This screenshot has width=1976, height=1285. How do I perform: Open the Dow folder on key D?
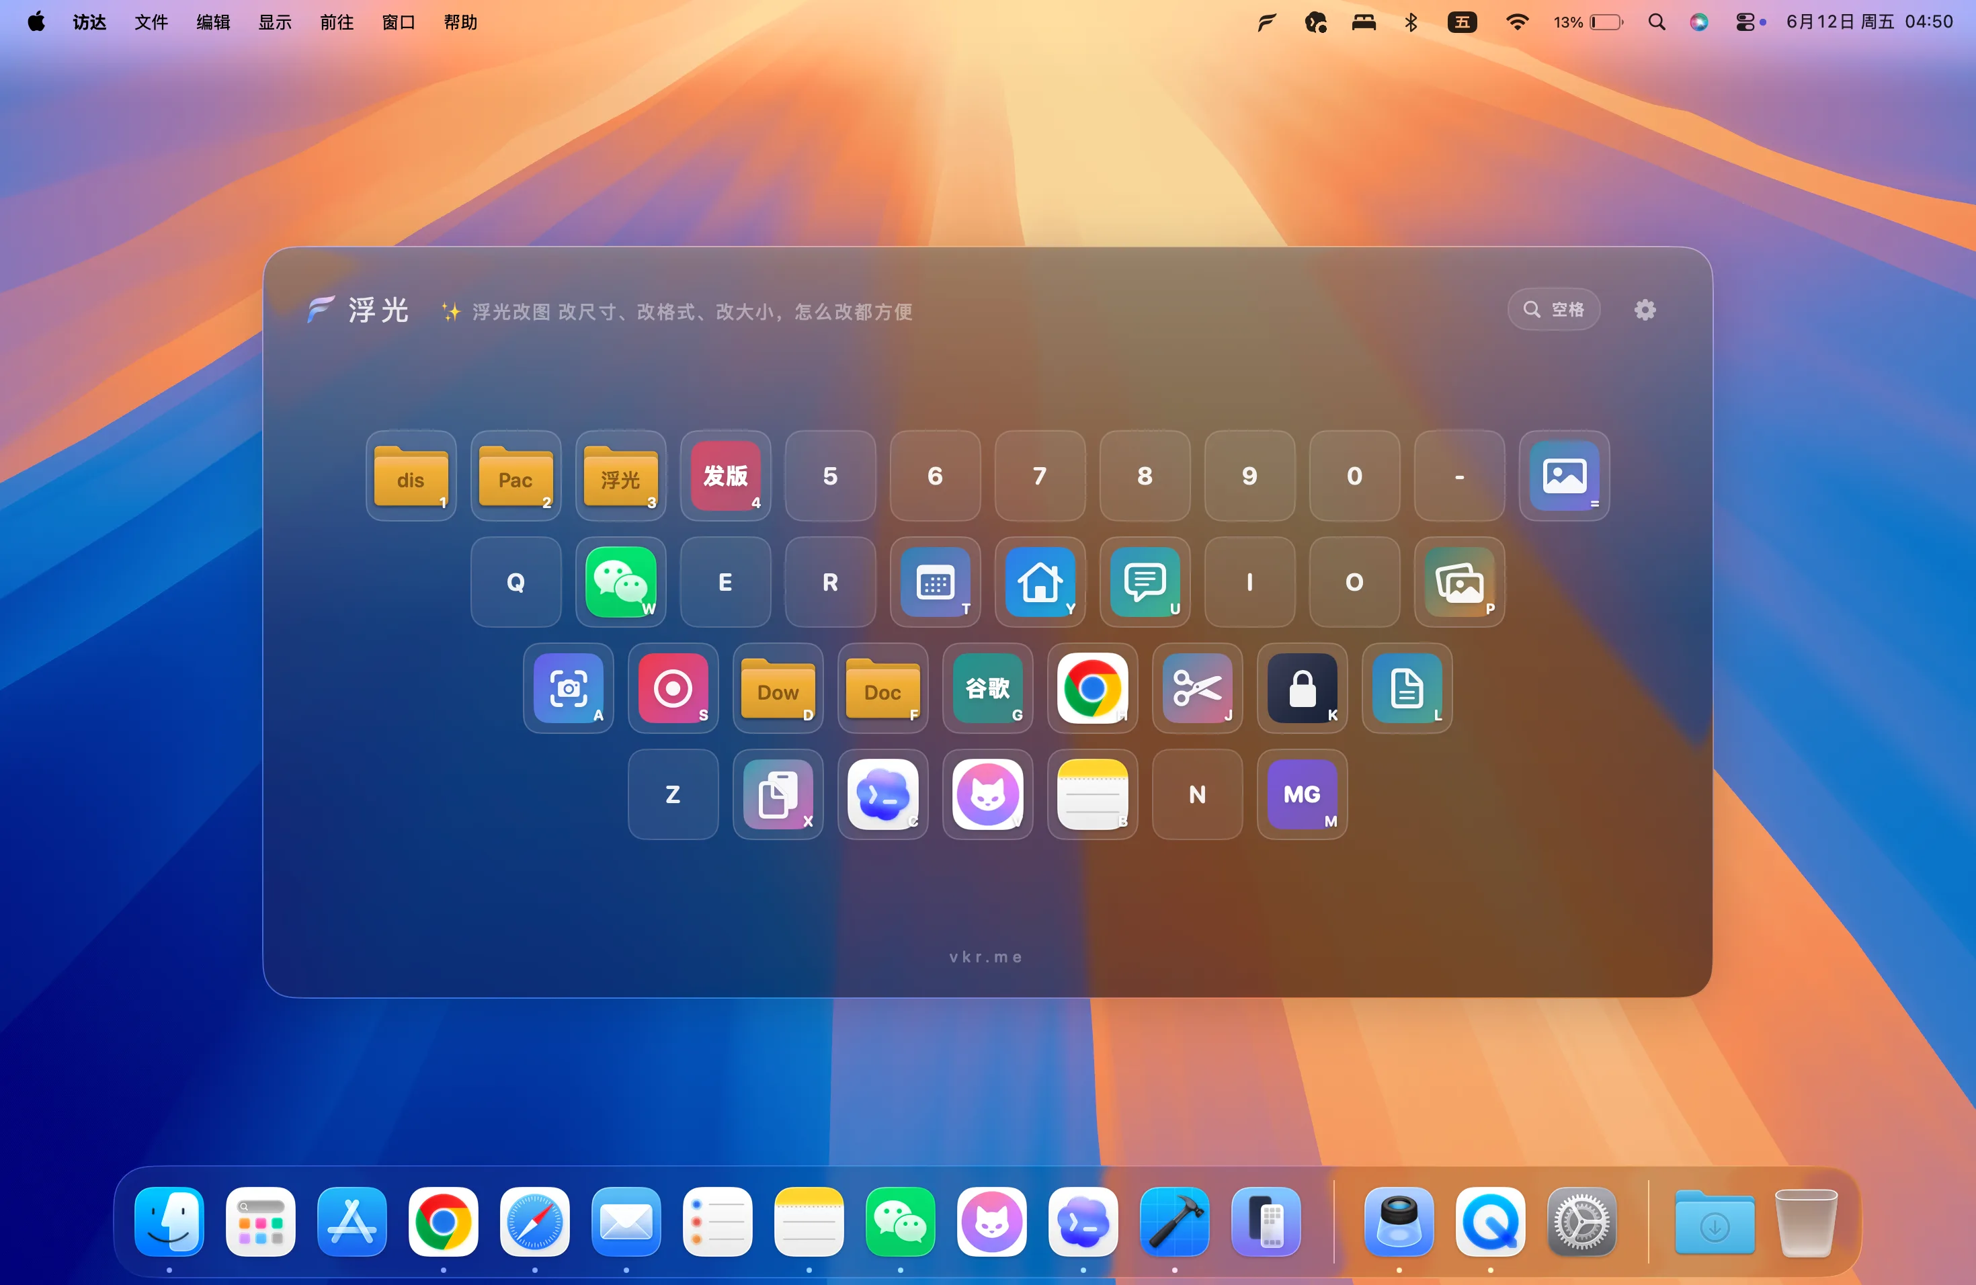[x=778, y=688]
